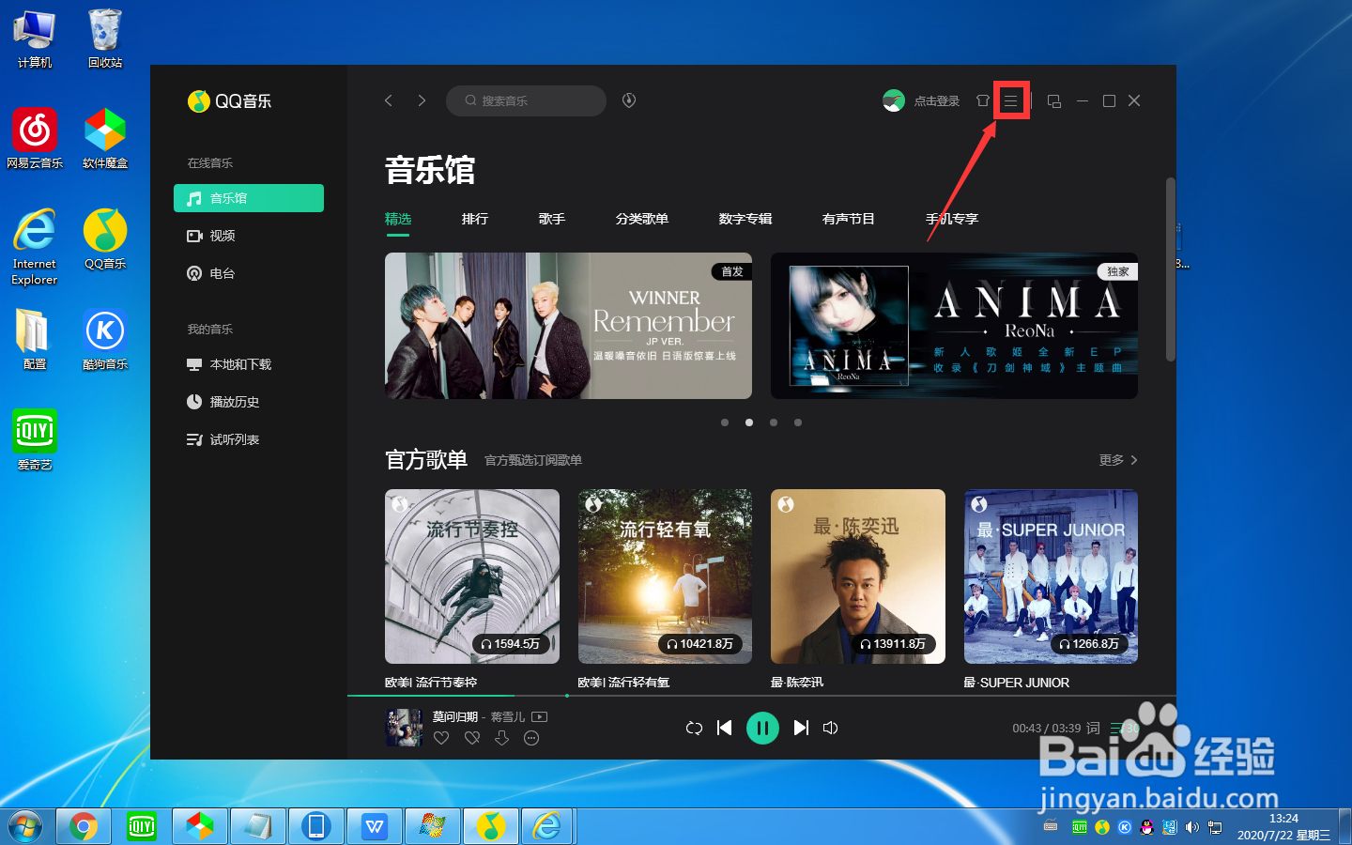Switch to mini mode icon
The height and width of the screenshot is (845, 1352).
tap(1054, 100)
